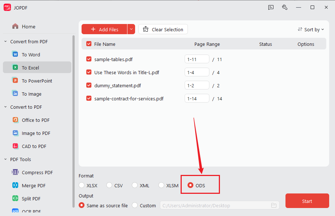Uncheck sample-tables.pdf checkbox
This screenshot has width=335, height=216.
click(88, 59)
